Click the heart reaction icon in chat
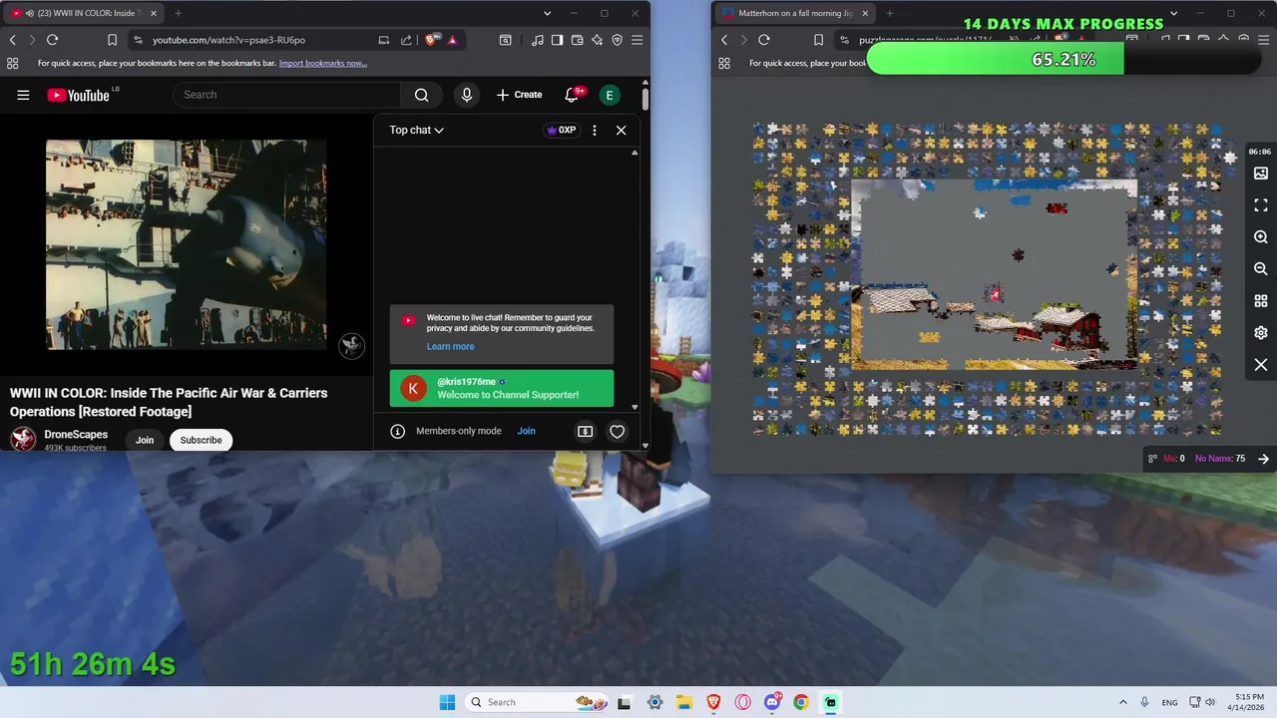 pyautogui.click(x=617, y=431)
